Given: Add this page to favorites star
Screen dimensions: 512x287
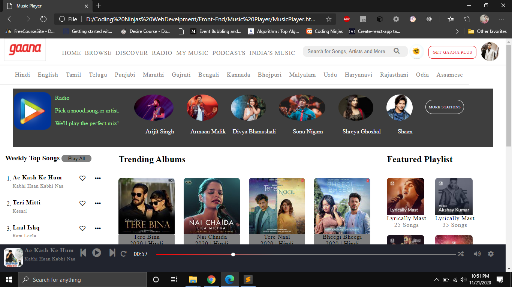Looking at the screenshot, I should point(329,19).
